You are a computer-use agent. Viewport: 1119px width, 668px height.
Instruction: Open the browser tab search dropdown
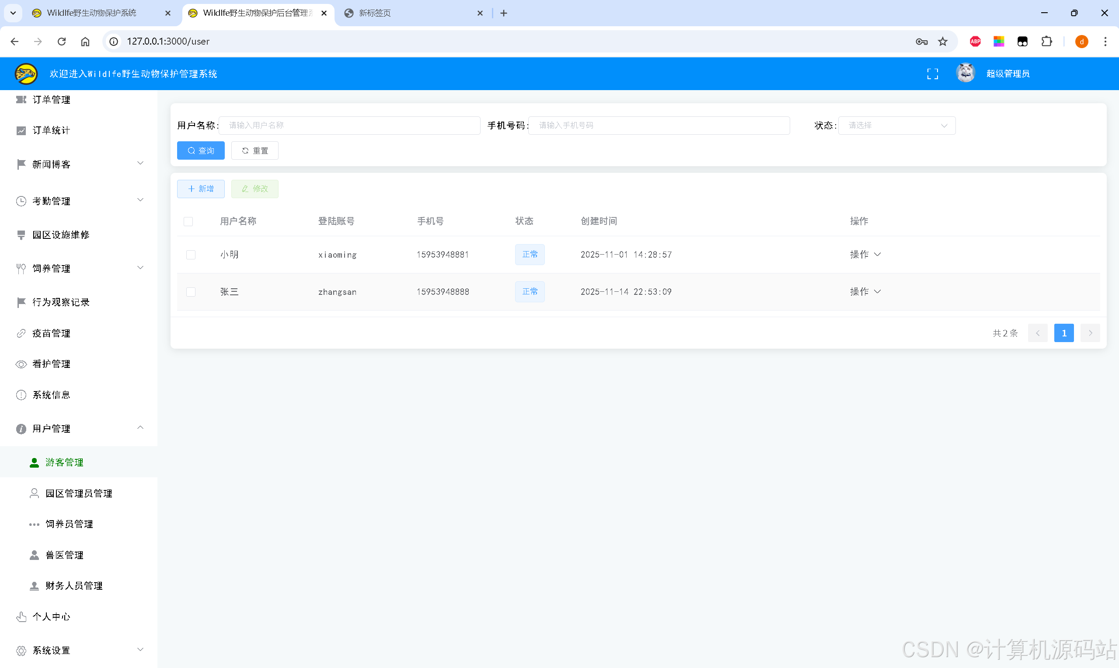[x=13, y=13]
